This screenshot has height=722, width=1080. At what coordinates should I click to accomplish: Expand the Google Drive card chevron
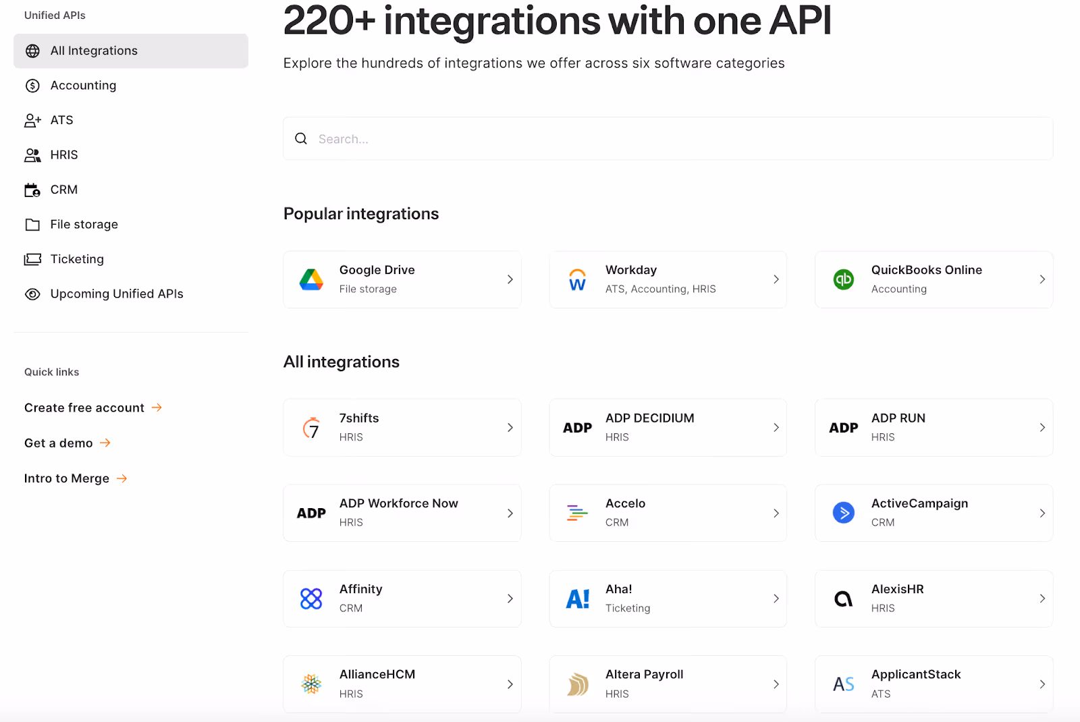click(x=510, y=279)
